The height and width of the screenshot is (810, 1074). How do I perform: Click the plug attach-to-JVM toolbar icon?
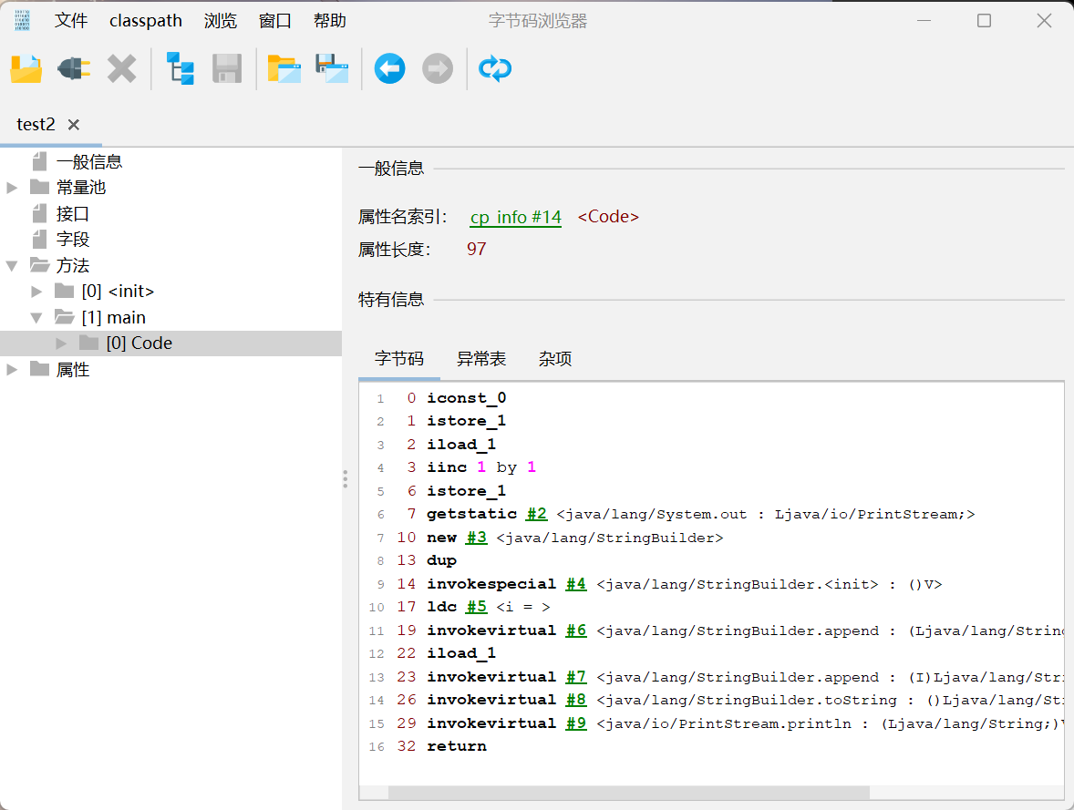[74, 68]
